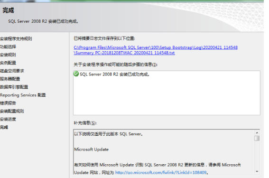Screen dimensions: 269x178
Task: Click the supplementary info scrollbar thumb
Action: tap(257, 138)
